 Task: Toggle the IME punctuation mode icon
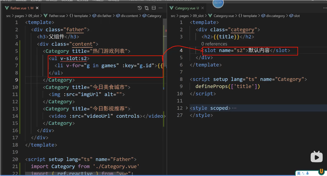coord(303,173)
